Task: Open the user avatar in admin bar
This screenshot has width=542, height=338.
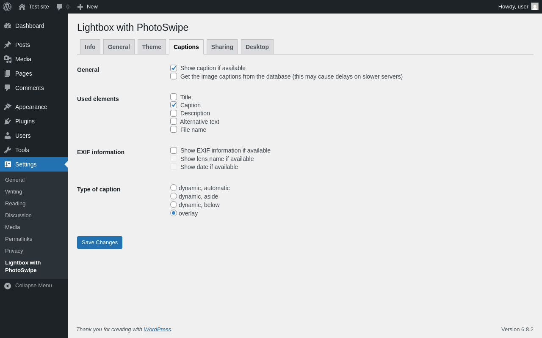Action: tap(535, 6)
